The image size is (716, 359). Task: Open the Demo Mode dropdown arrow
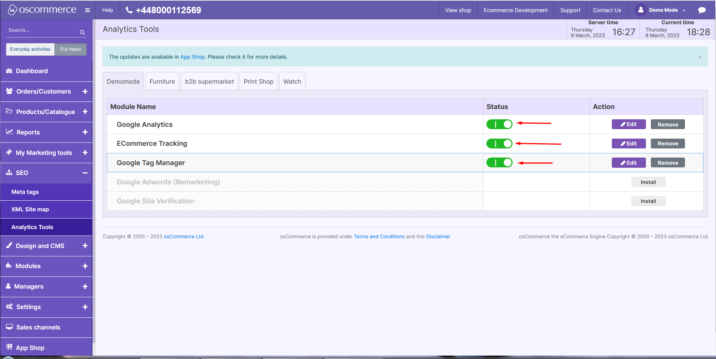tap(684, 11)
